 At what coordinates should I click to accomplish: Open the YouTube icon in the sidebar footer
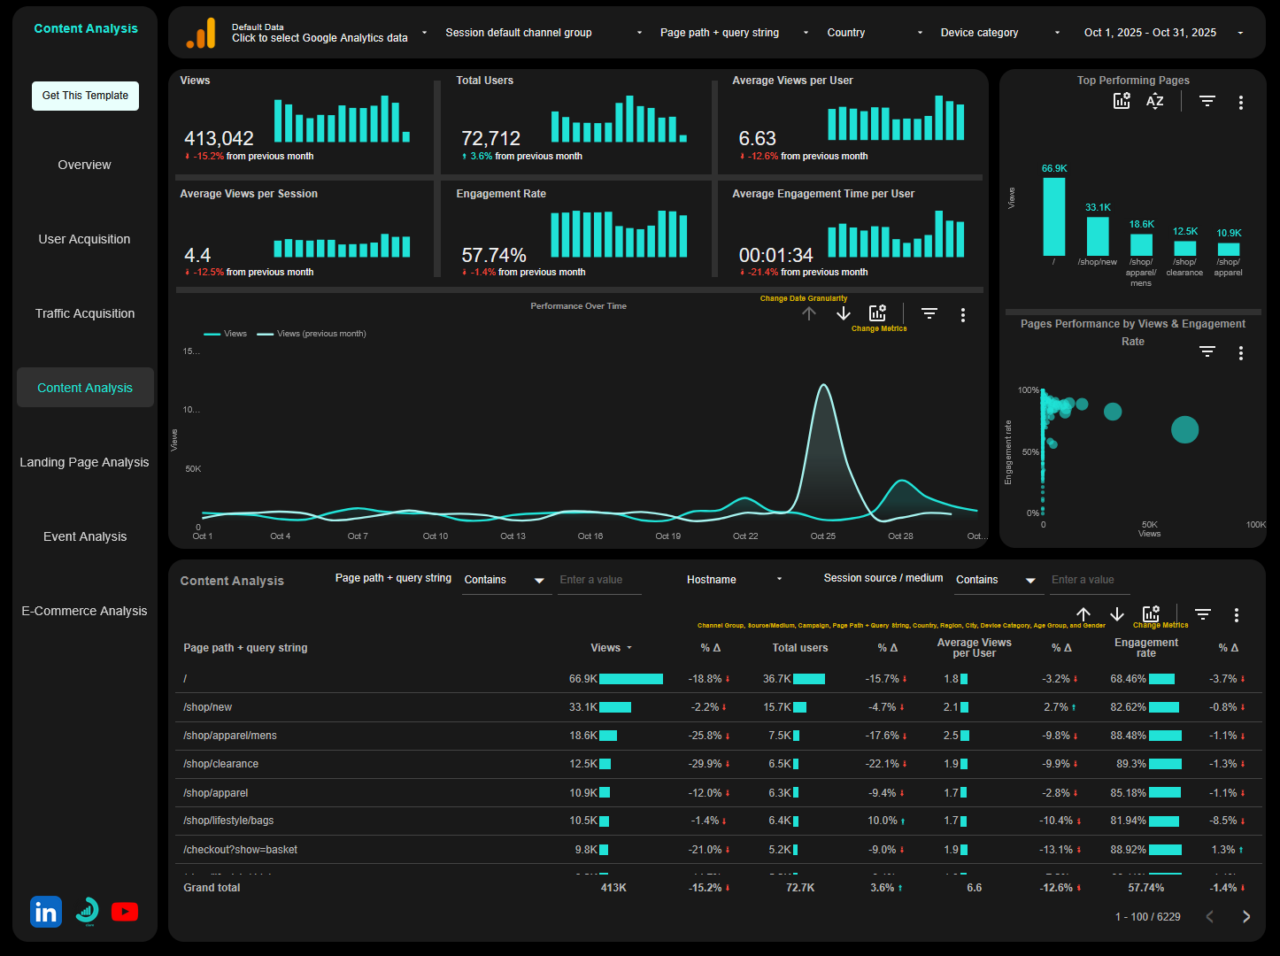(124, 911)
